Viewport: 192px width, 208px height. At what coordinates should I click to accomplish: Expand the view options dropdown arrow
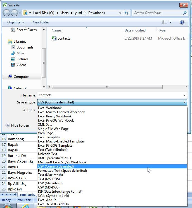(x=170, y=22)
